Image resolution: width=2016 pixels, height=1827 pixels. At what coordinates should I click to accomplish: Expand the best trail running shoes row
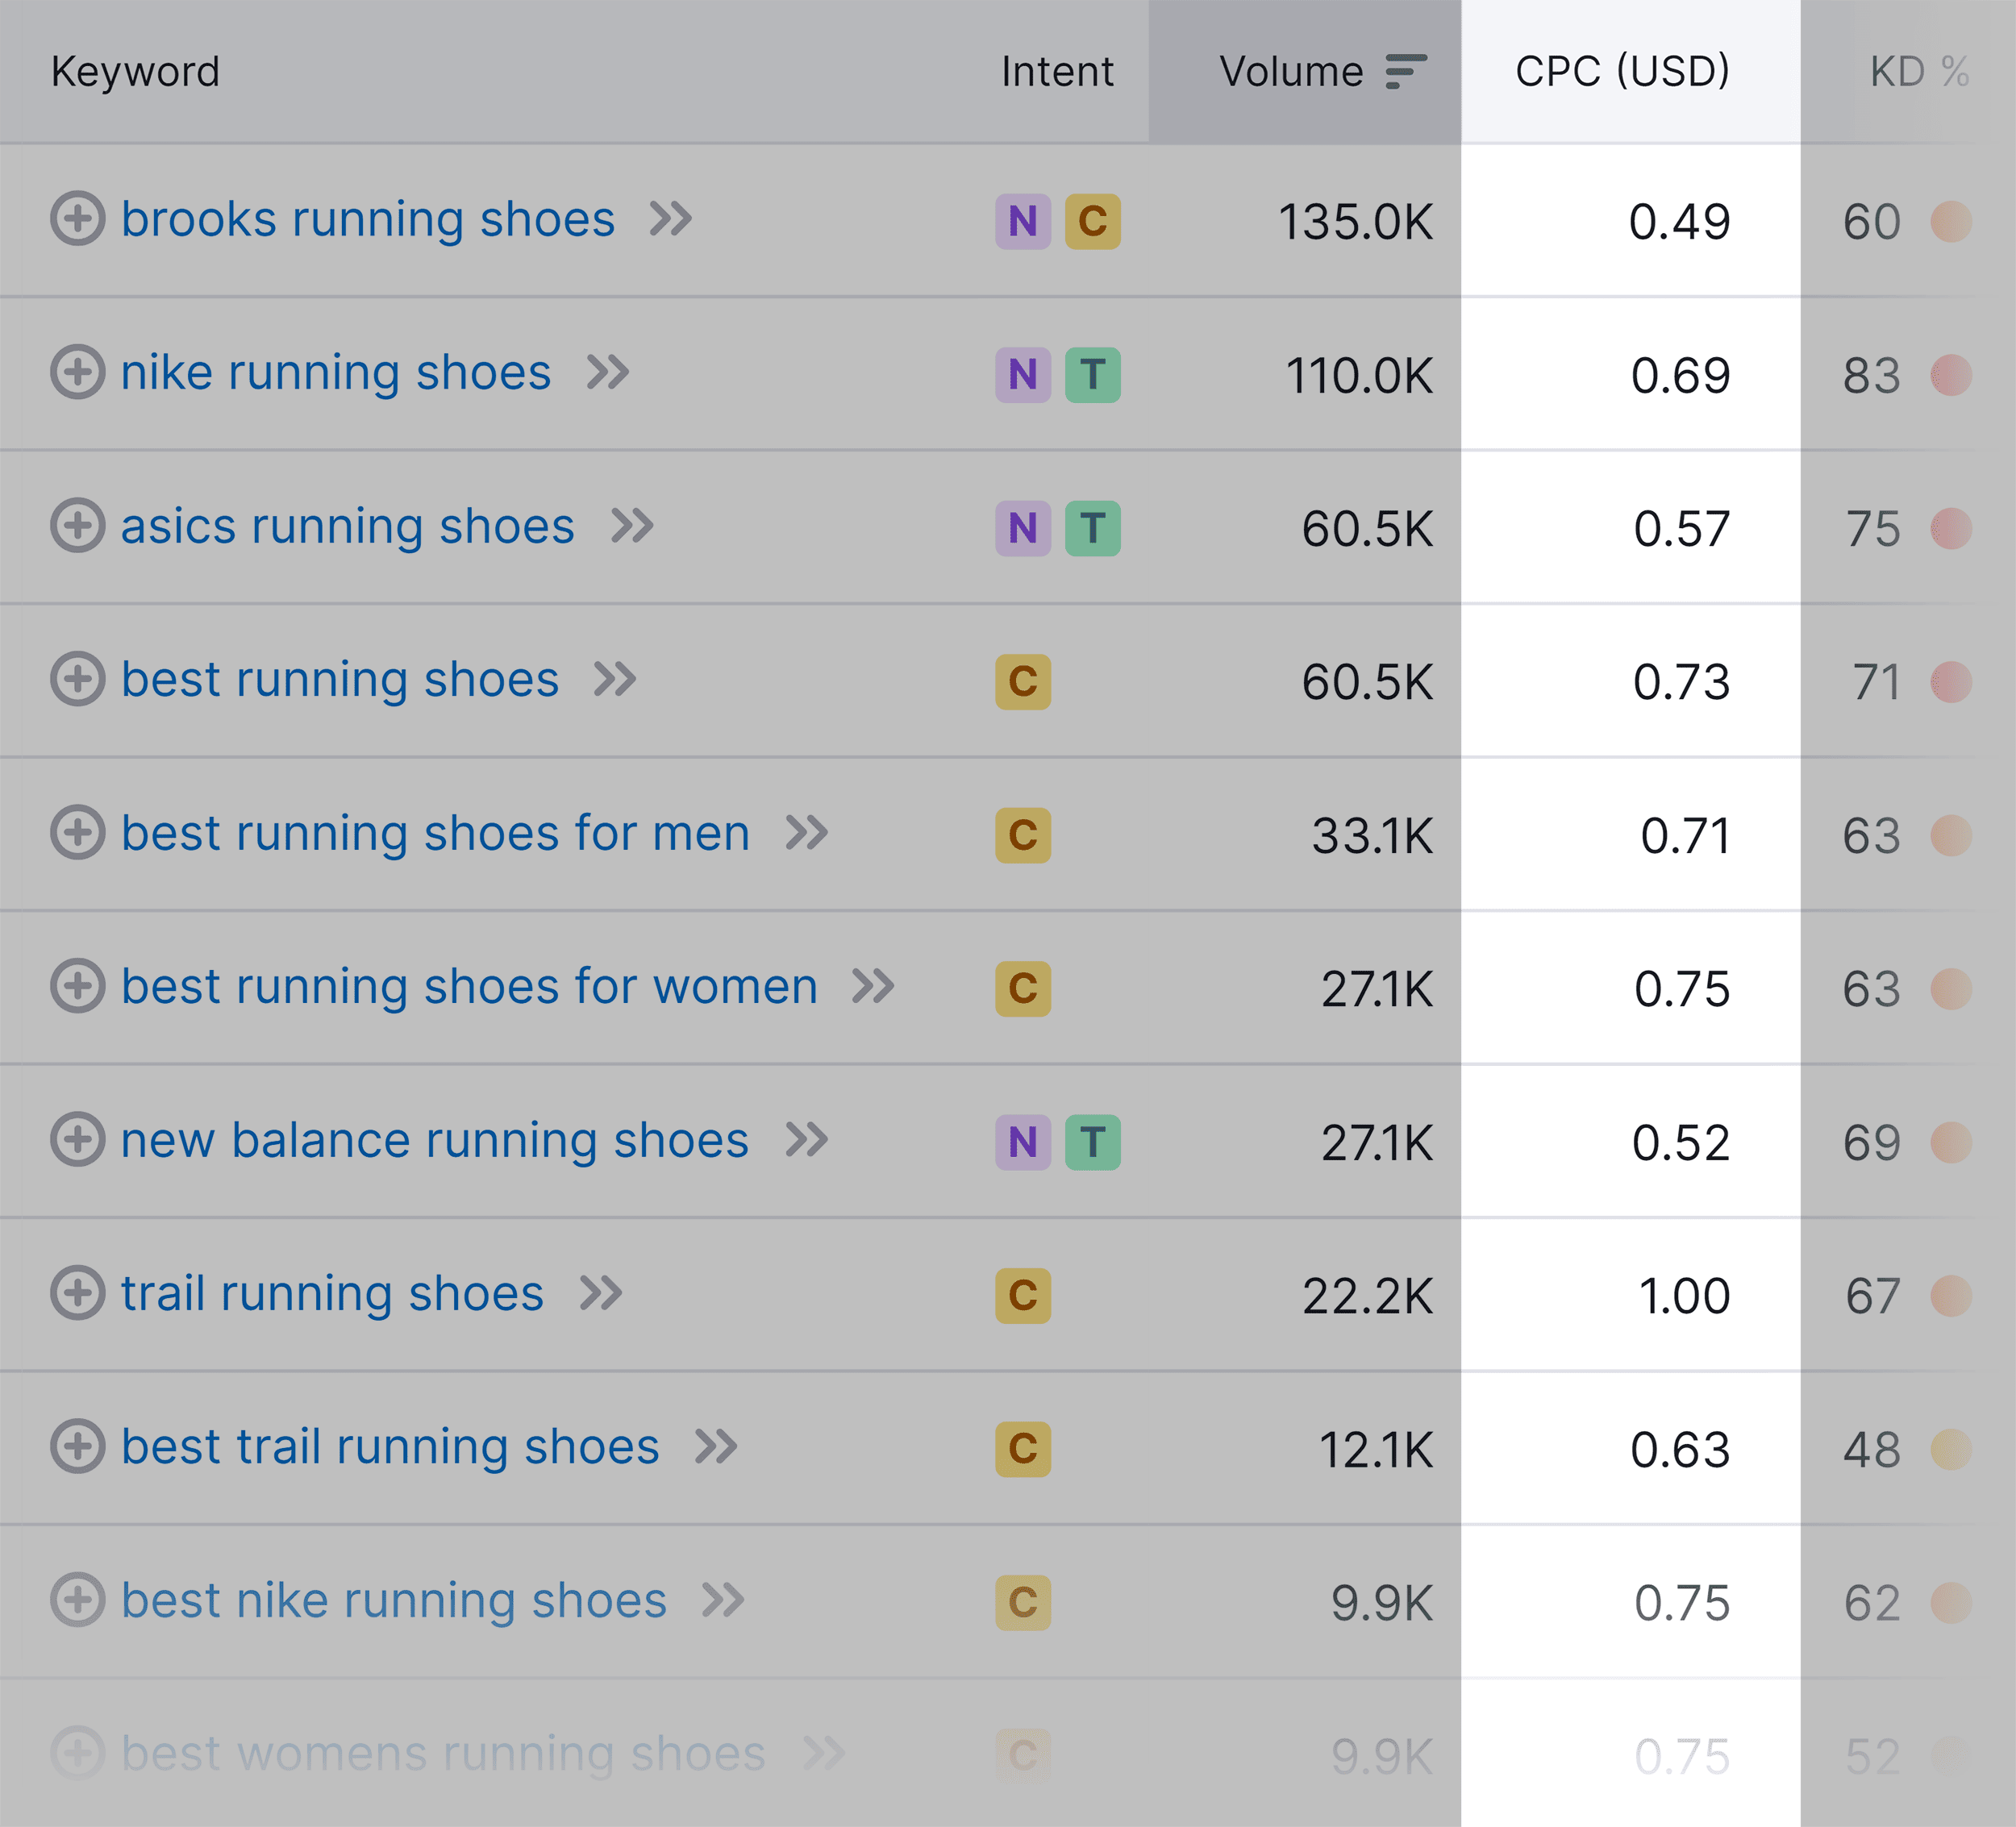(x=78, y=1447)
